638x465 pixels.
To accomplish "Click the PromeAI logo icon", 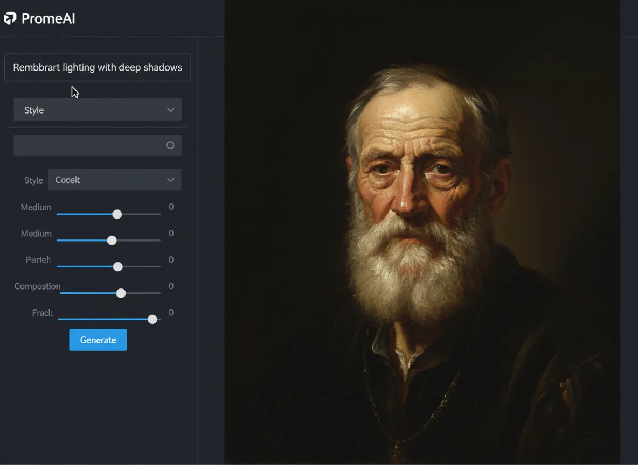I will tap(10, 18).
